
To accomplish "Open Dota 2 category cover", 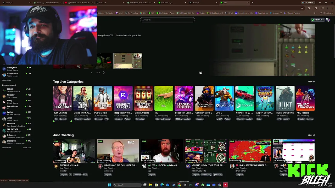I will [x=225, y=98].
